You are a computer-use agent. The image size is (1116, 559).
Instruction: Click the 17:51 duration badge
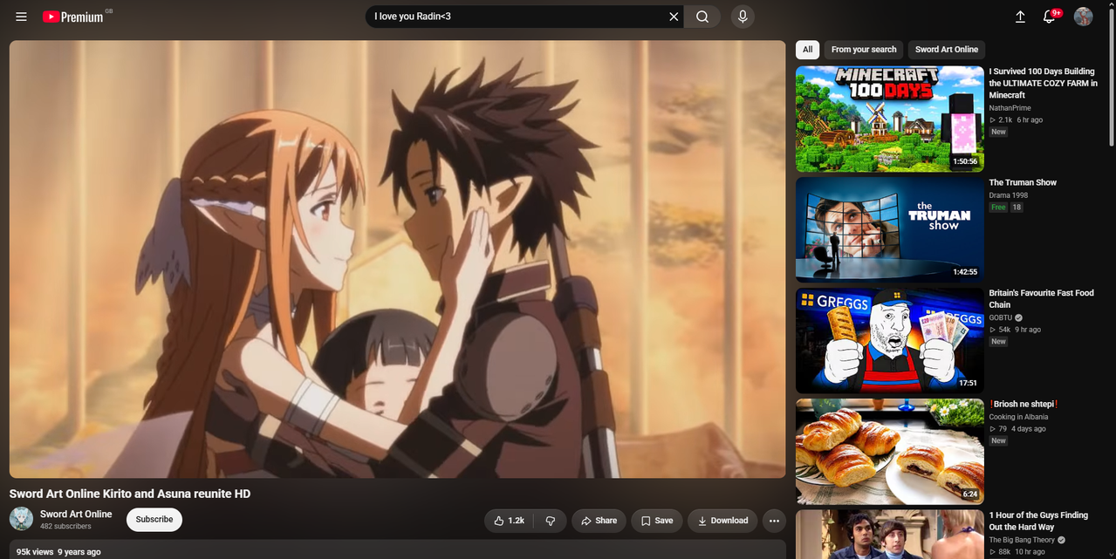tap(969, 383)
